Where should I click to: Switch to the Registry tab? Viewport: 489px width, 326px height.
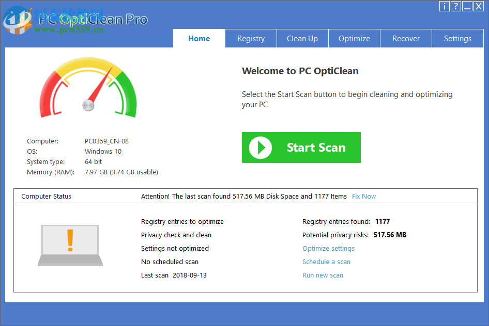pos(251,38)
